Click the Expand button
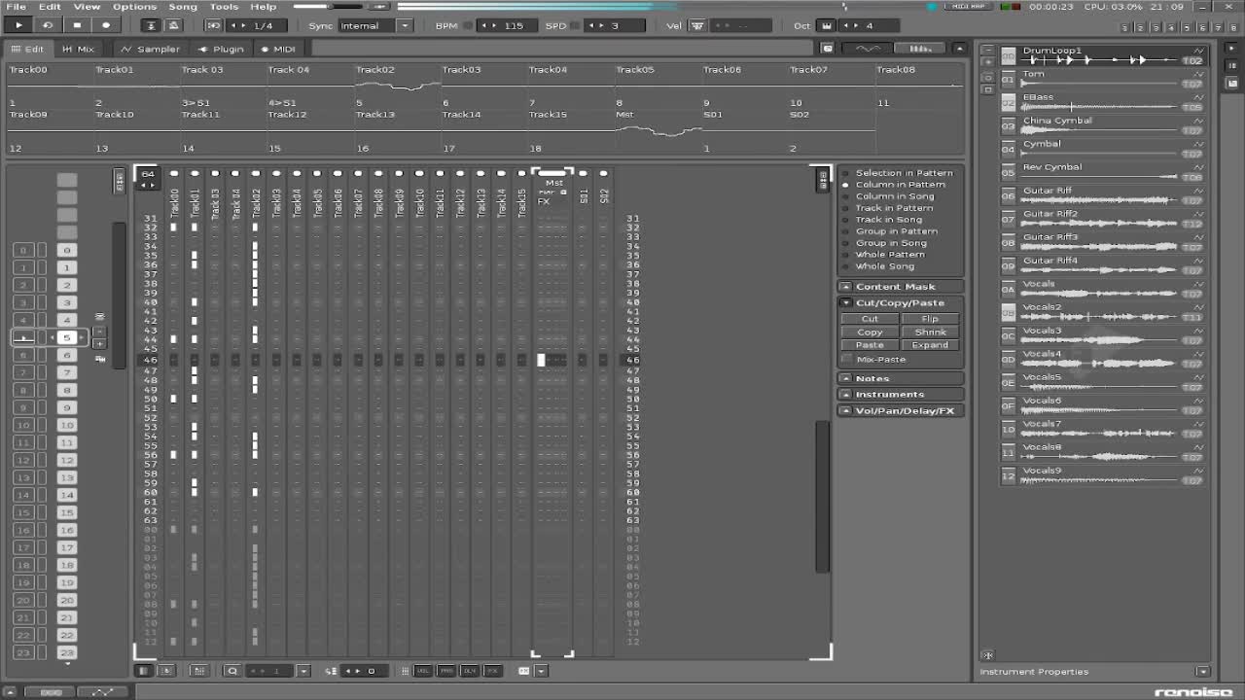The image size is (1245, 700). pos(930,345)
